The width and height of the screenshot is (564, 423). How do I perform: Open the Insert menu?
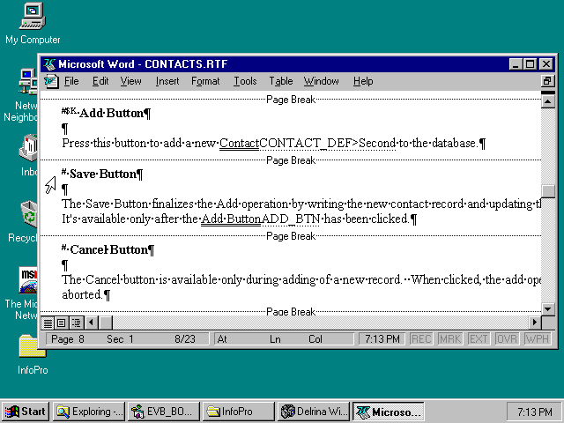[x=167, y=81]
